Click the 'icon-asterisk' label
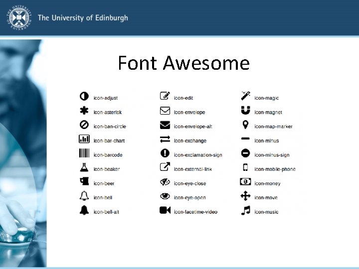 (108, 112)
